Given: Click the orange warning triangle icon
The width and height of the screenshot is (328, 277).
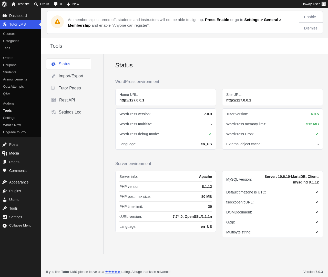Looking at the screenshot, I should coord(57,22).
